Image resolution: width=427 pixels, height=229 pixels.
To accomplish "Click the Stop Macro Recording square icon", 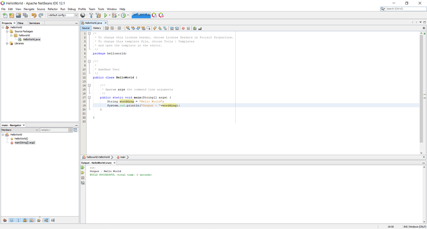I will click(x=188, y=28).
